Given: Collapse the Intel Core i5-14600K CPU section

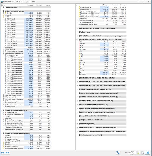Looking at the screenshot, I should coord(2,11).
